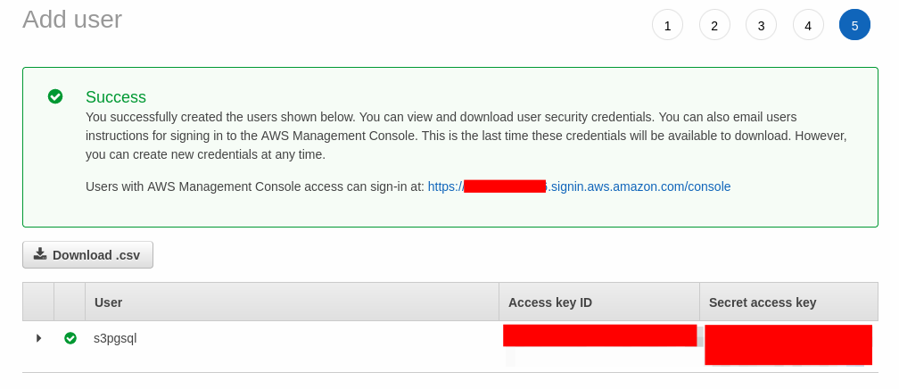The height and width of the screenshot is (389, 899).
Task: Download the credentials .csv file
Action: click(87, 254)
